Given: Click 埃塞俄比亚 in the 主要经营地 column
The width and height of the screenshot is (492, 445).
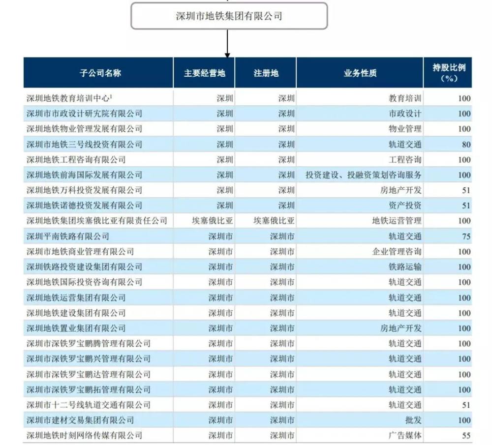Looking at the screenshot, I should click(x=213, y=221).
